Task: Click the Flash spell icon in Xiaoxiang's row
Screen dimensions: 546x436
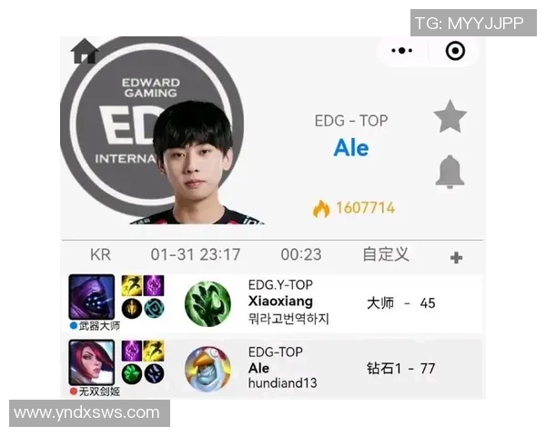Action: 131,285
